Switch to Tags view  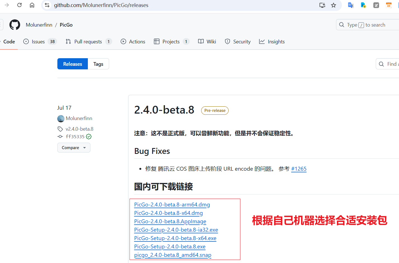98,64
